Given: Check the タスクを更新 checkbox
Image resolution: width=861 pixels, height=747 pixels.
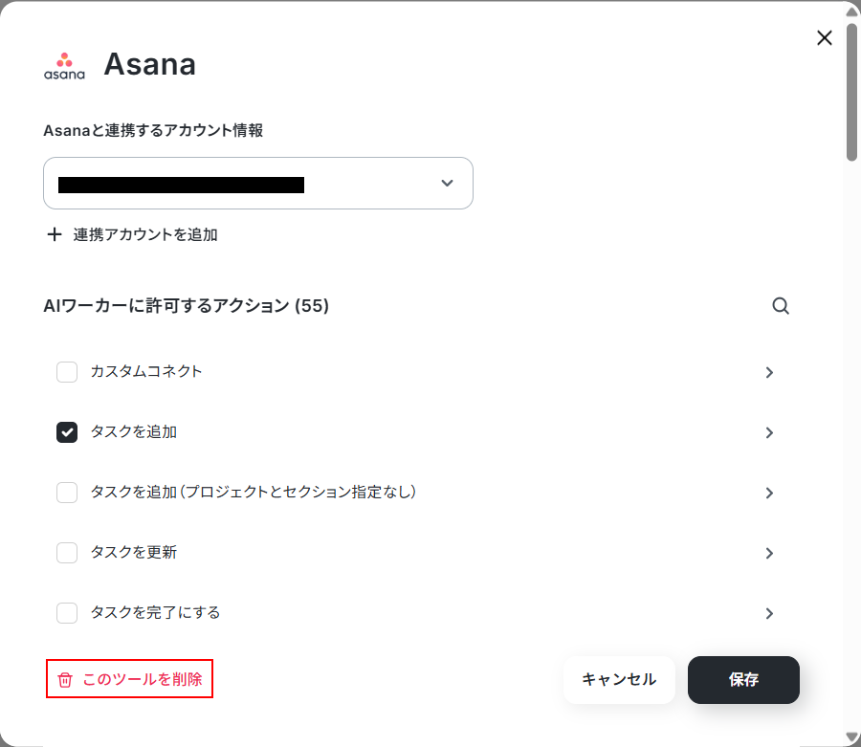Looking at the screenshot, I should pyautogui.click(x=67, y=553).
